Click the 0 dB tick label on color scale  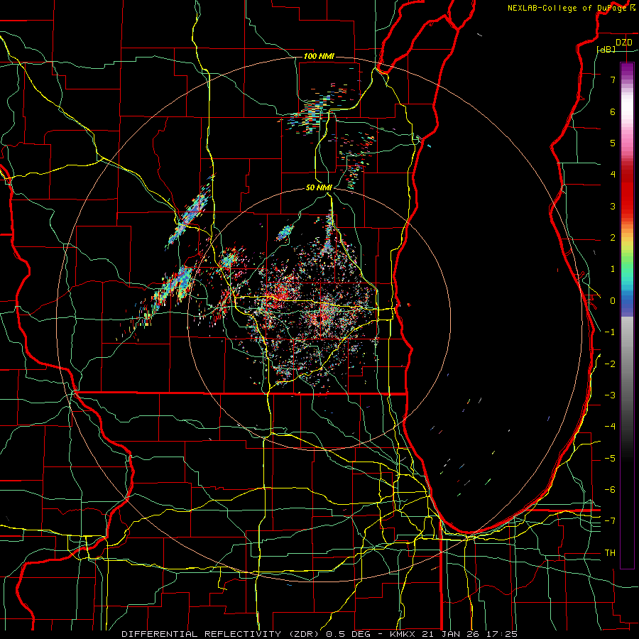613,301
